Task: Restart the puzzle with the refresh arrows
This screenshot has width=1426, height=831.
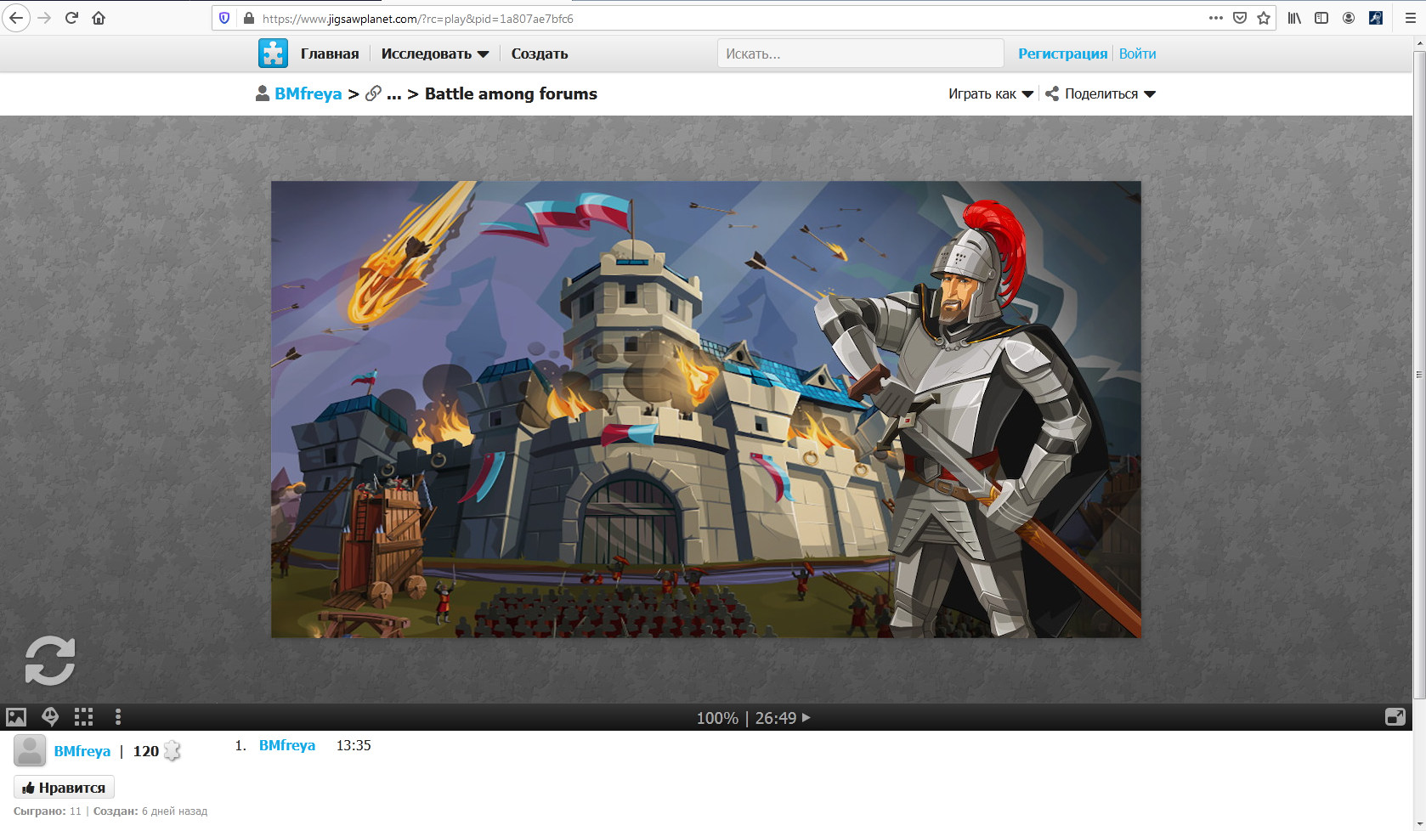Action: pos(50,660)
